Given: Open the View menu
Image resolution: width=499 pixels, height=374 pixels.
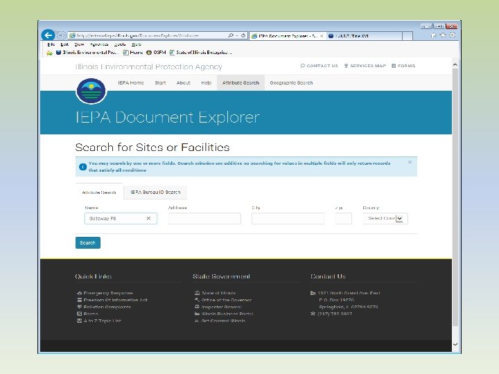Looking at the screenshot, I should (79, 44).
